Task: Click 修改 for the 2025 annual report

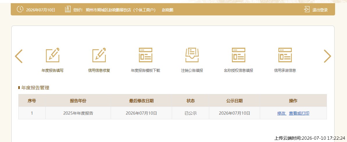Action: coord(282,113)
